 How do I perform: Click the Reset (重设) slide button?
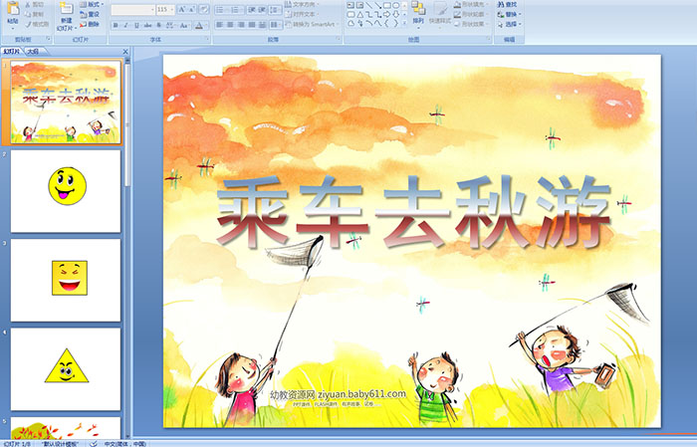[90, 14]
